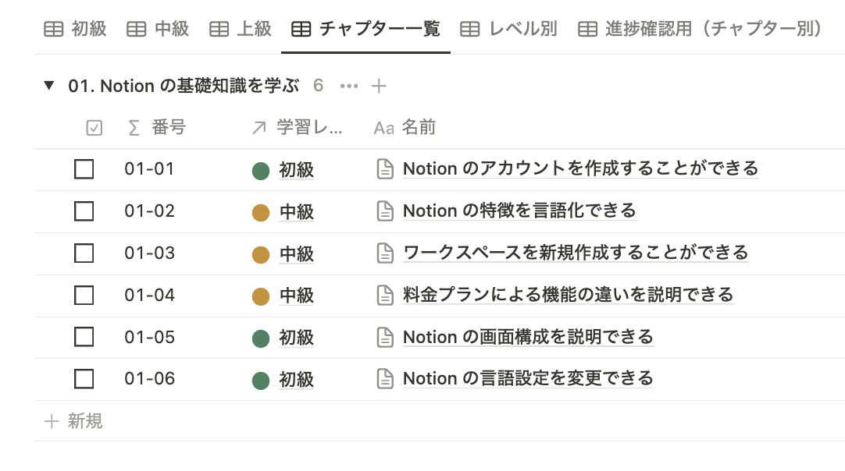The height and width of the screenshot is (471, 845).
Task: Click green circle icon in row 01-05
Action: tap(261, 338)
